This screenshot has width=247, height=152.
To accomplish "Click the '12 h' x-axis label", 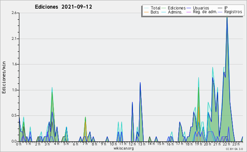I will 132,144.
